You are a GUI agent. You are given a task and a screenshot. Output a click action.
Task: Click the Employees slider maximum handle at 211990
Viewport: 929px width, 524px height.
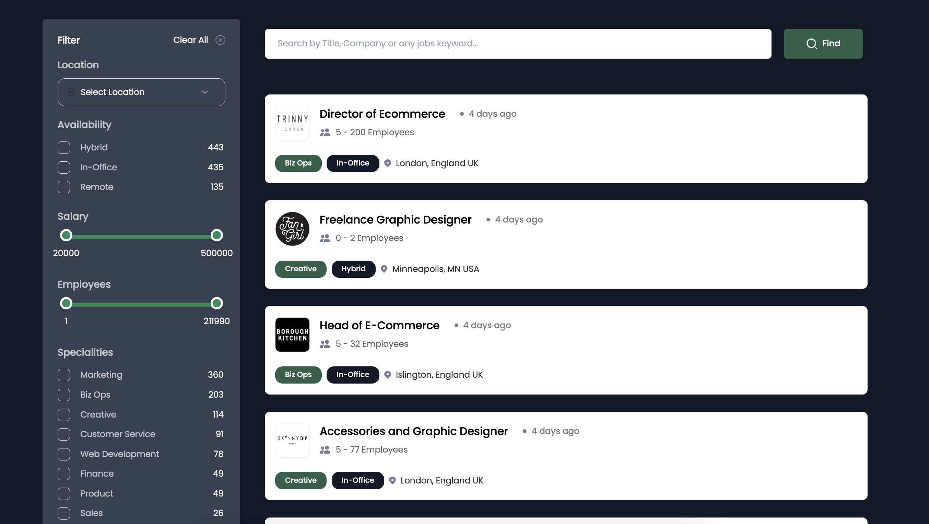pos(217,304)
